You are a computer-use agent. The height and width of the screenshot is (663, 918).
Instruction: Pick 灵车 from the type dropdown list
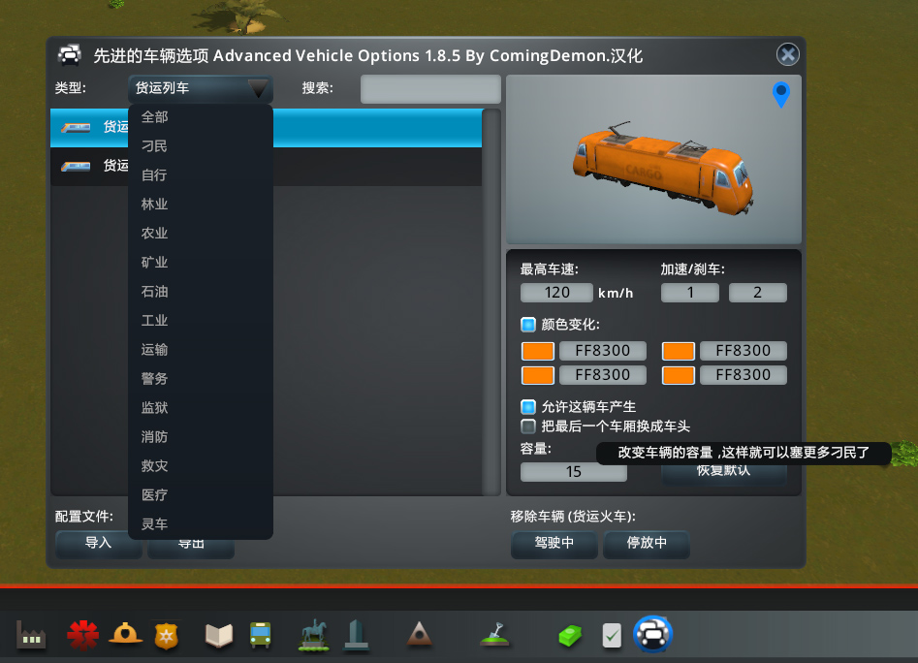[155, 524]
